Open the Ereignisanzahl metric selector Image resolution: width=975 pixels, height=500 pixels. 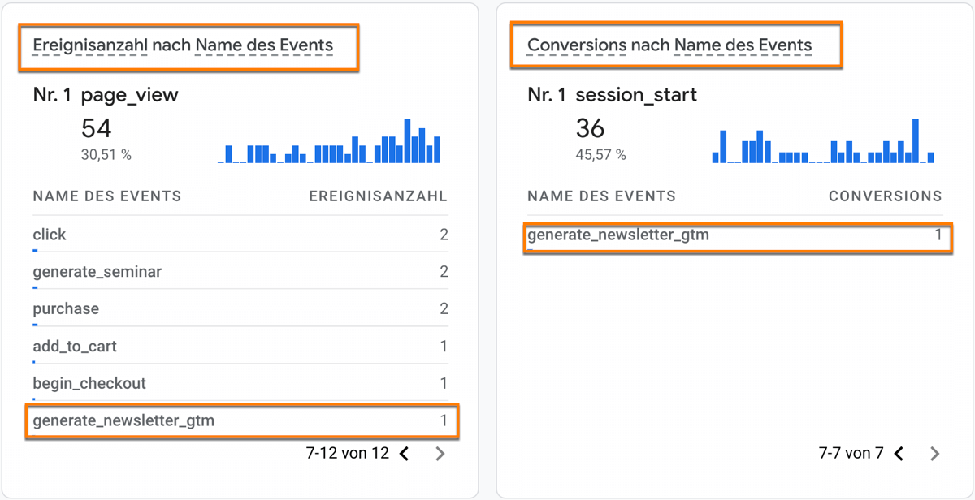89,45
